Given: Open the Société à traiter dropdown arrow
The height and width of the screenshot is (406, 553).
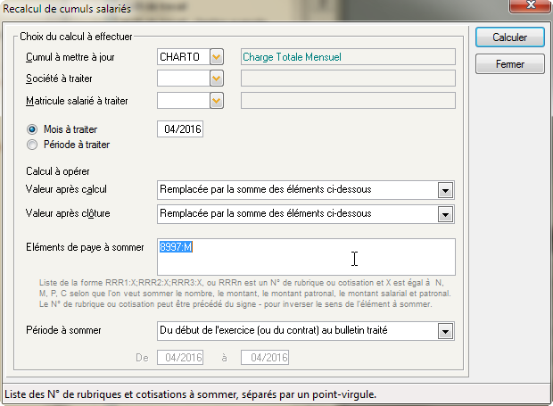Looking at the screenshot, I should tap(217, 79).
